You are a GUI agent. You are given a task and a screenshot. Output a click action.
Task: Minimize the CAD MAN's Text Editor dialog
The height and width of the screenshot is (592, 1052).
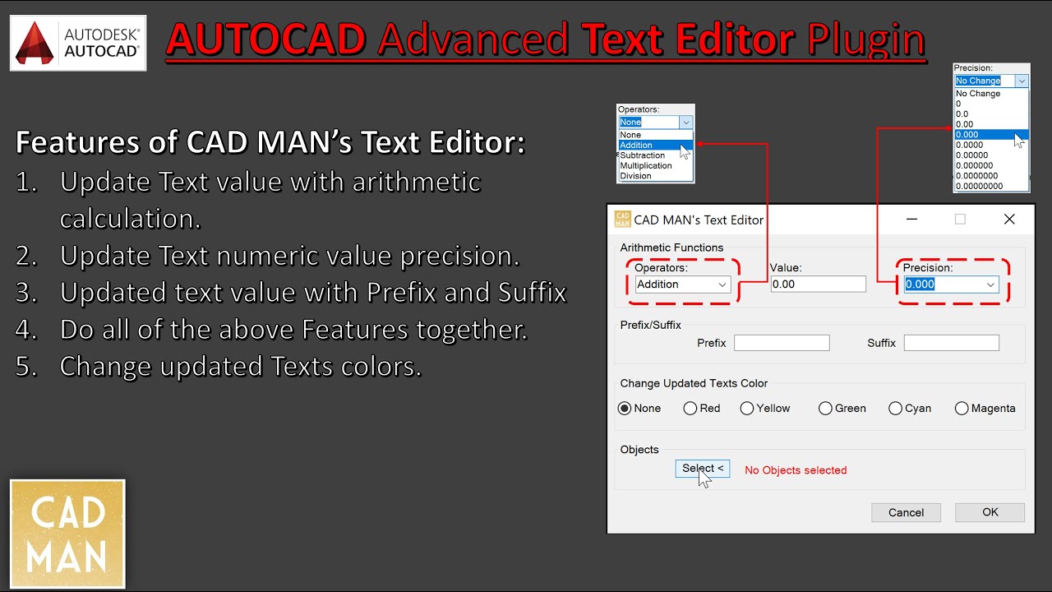pos(911,220)
